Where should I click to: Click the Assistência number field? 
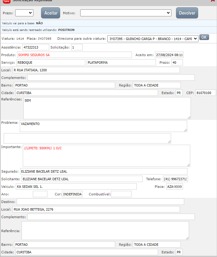[x=35, y=47]
